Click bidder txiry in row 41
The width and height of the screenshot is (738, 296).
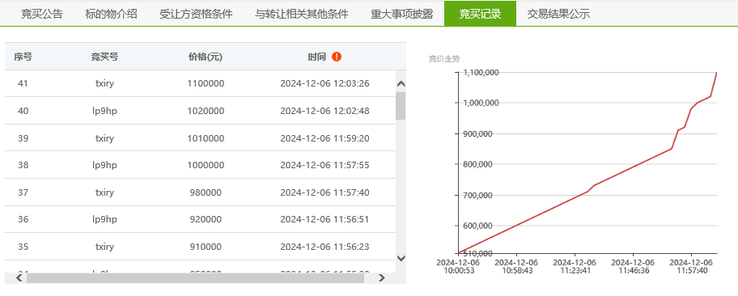[x=104, y=84]
